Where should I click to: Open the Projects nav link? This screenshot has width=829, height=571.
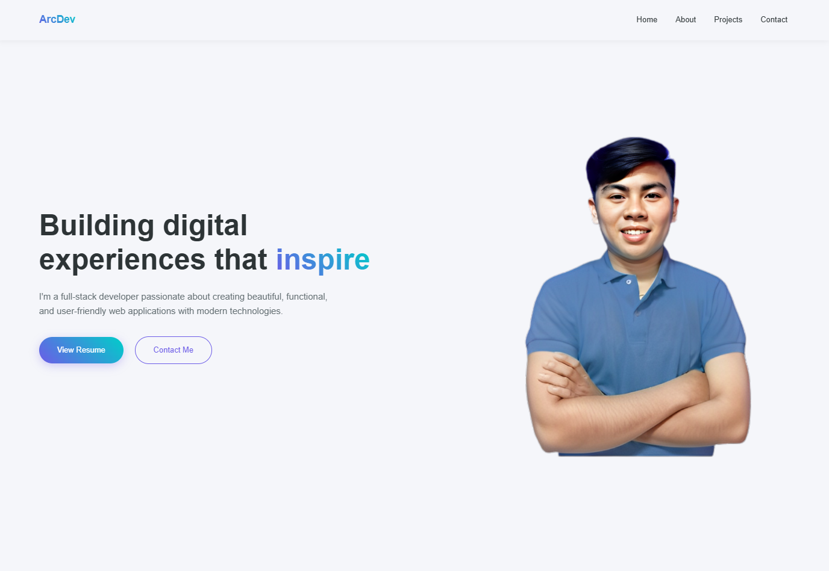(x=728, y=20)
